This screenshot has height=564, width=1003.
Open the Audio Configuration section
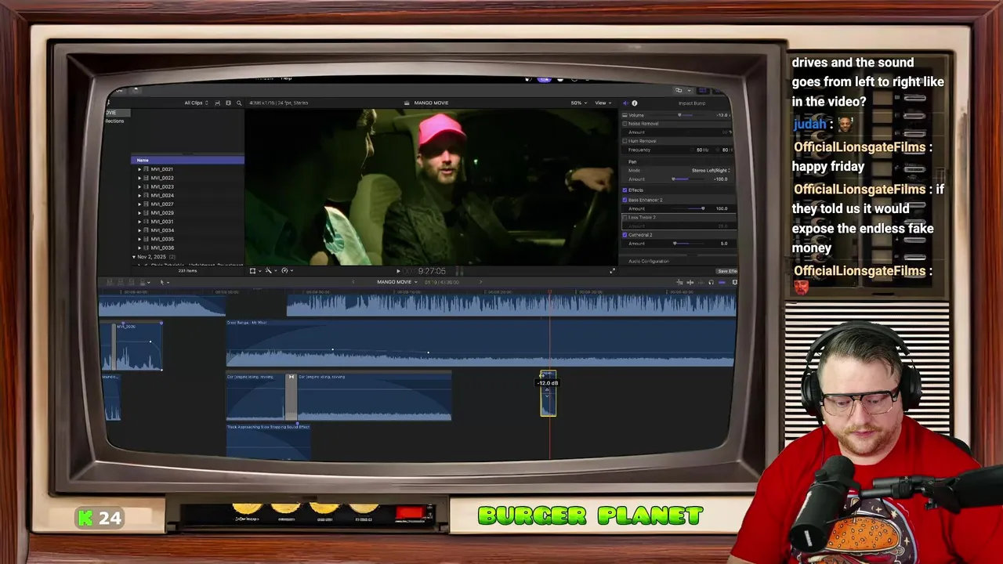[x=649, y=261]
